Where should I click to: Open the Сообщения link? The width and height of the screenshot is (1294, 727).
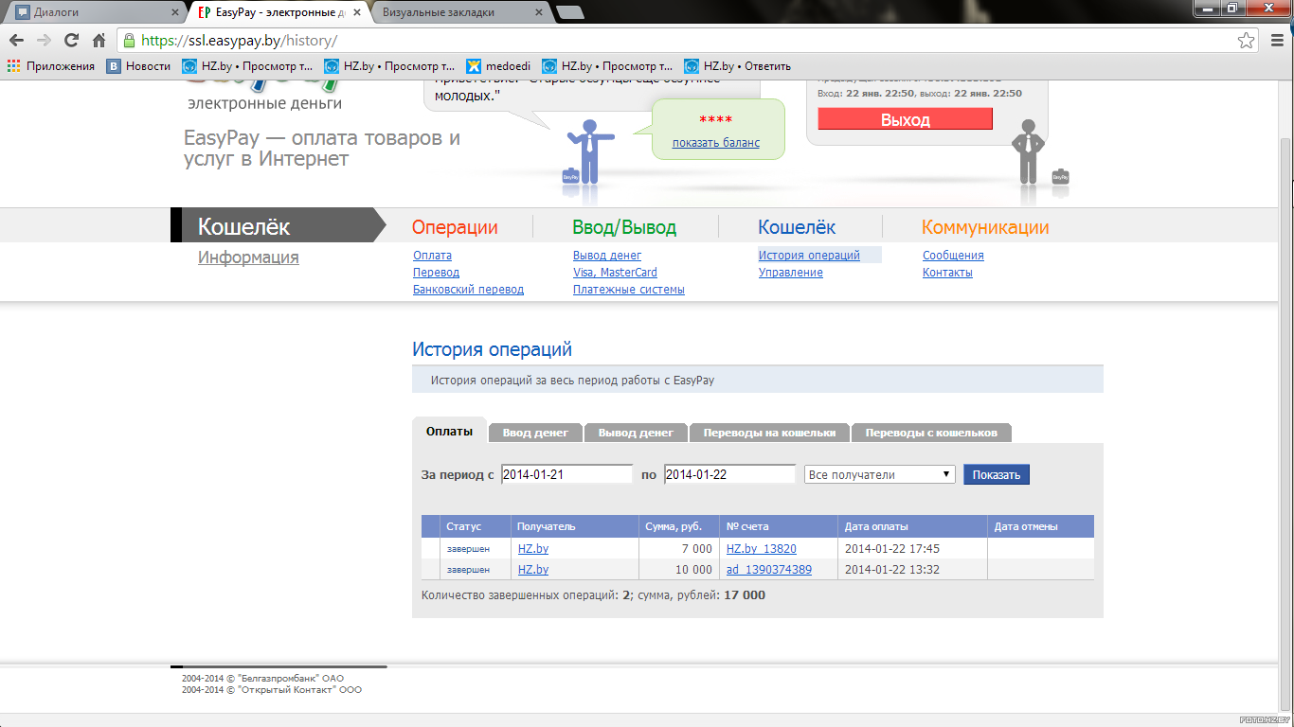click(x=953, y=256)
